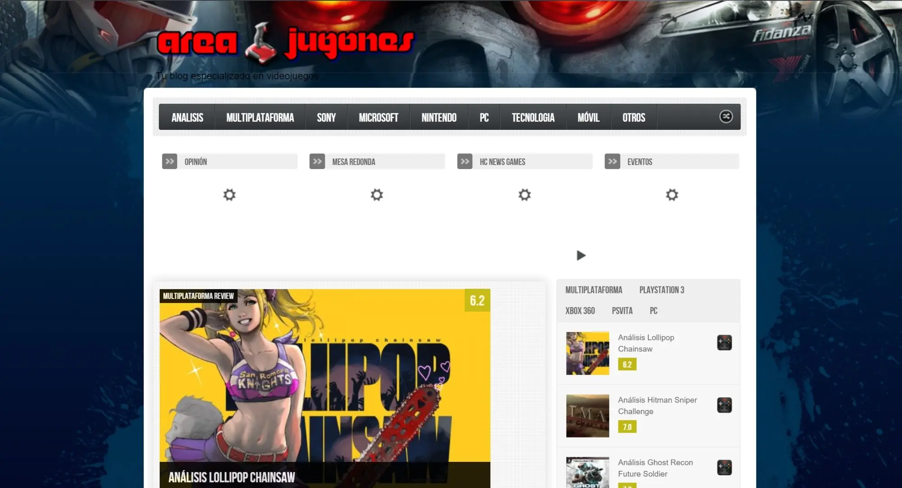902x488 pixels.
Task: Click gamepad icon beside Hitman Sniper Challenge
Action: (724, 405)
